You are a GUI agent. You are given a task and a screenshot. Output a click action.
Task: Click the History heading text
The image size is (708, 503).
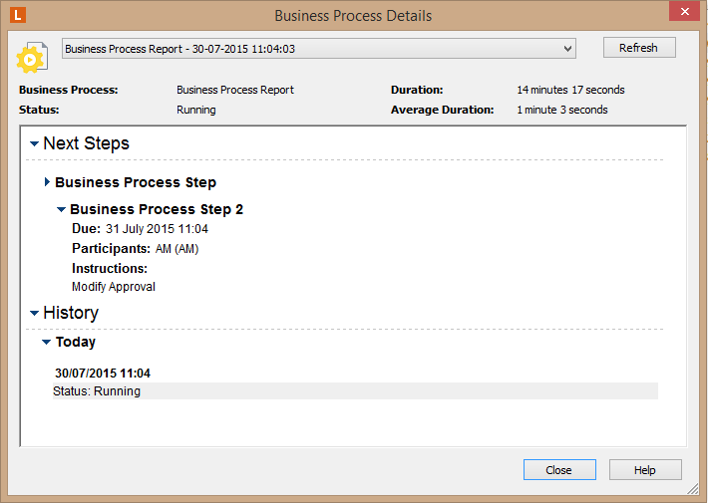point(71,313)
